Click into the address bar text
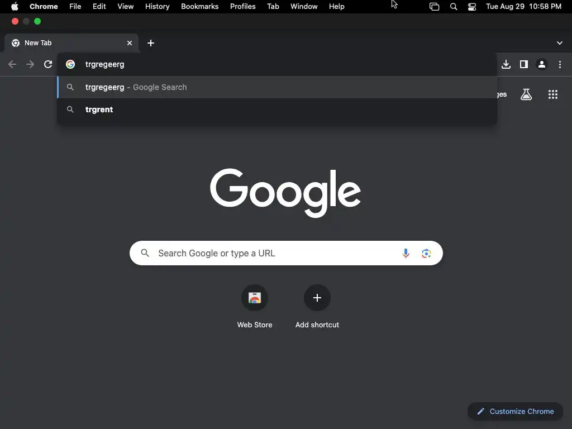Screen dimensions: 572x429 [104, 65]
